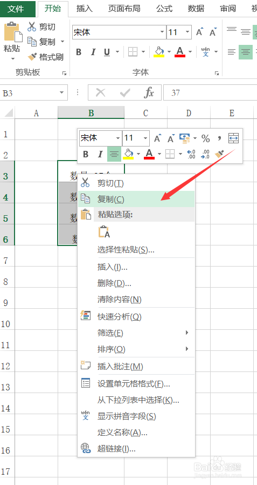Click the ribbon phonetic guide (wén) icon
This screenshot has height=485, width=257.
tap(205, 52)
